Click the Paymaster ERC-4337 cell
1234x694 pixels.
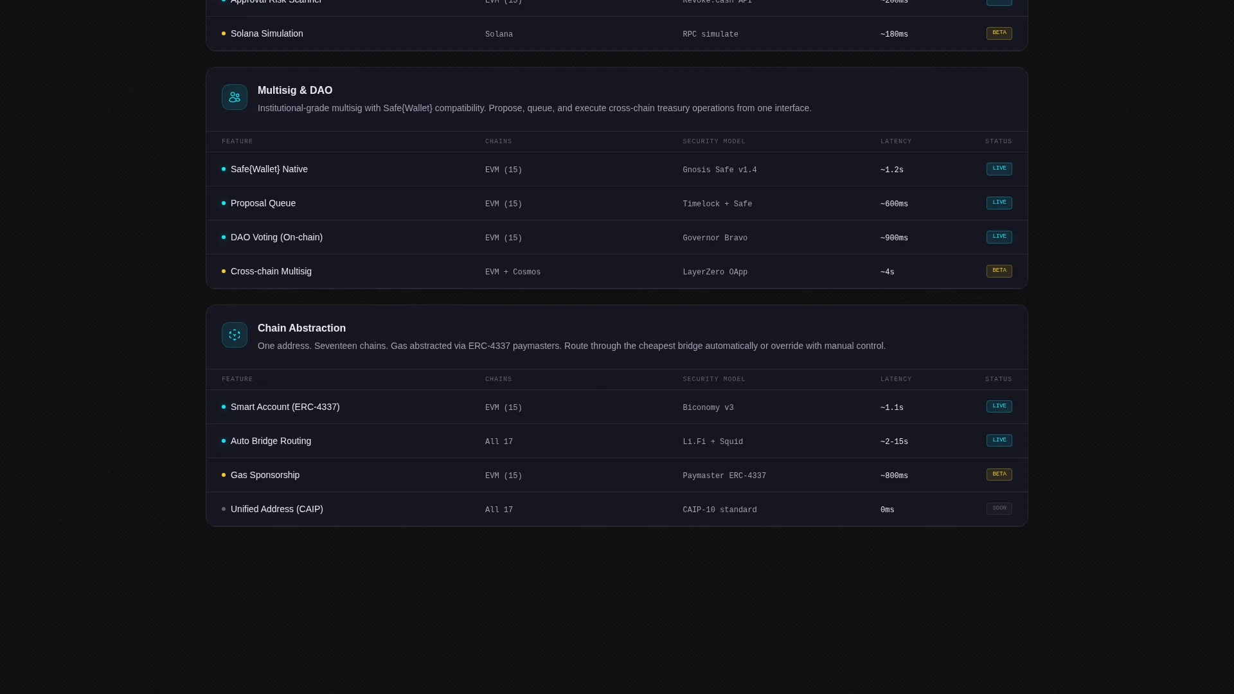(x=724, y=476)
